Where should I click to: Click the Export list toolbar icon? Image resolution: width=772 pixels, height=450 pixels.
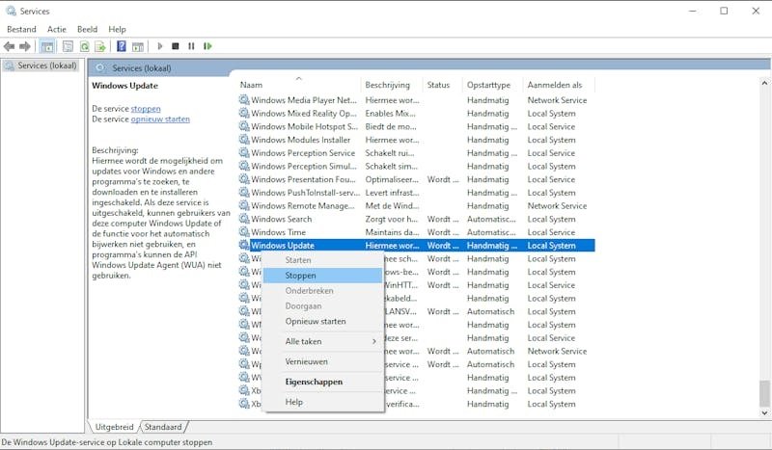(x=101, y=46)
